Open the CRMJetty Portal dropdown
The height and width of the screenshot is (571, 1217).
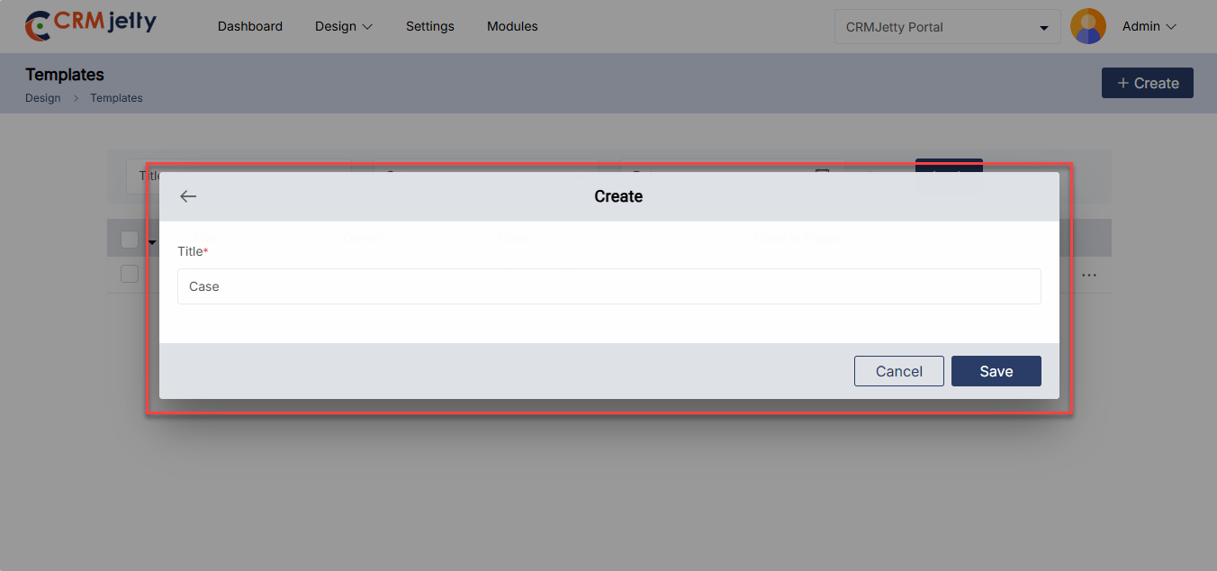coord(947,27)
